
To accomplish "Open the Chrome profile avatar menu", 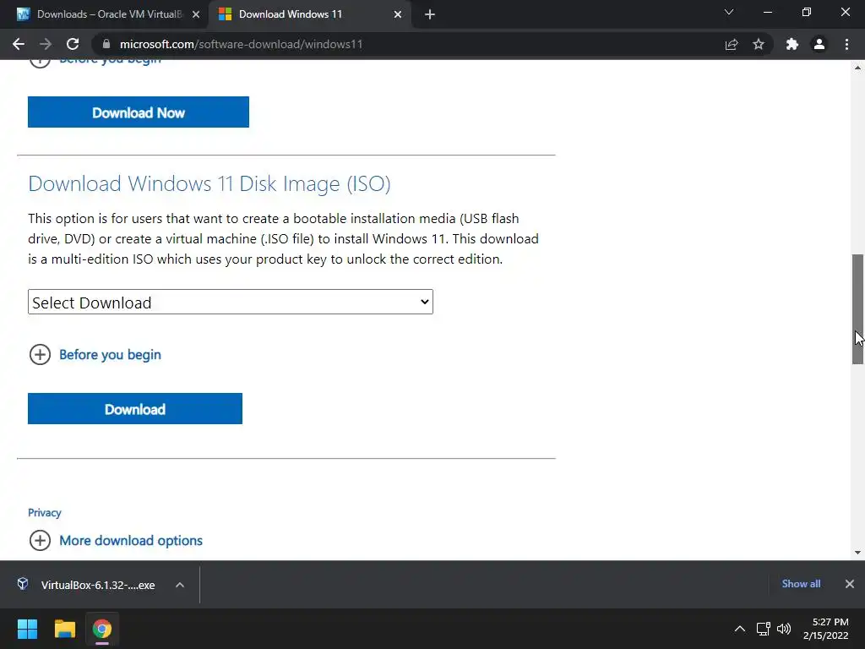I will (819, 44).
